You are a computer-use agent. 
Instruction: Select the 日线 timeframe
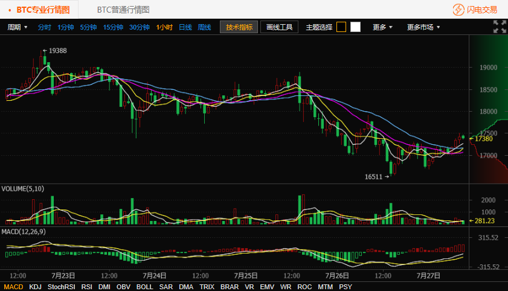[185, 27]
